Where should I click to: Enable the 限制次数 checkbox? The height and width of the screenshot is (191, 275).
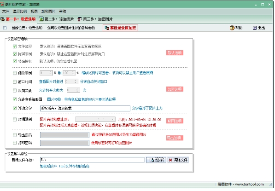[15, 90]
